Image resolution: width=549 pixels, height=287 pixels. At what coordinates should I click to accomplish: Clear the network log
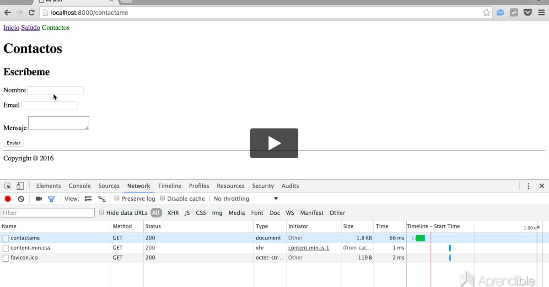21,199
